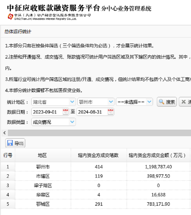191x215 pixels.
Task: Open the end date calendar picker icon
Action: click(x=111, y=112)
